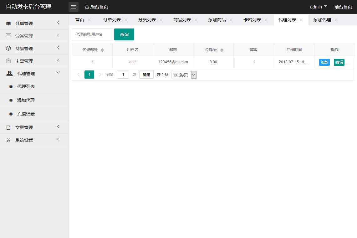Click the 查询 search button
Screen dimensions: 357x238
click(x=124, y=34)
